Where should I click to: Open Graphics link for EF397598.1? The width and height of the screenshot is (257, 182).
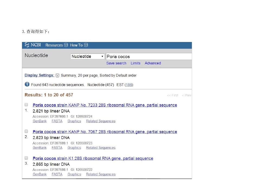[74, 174]
